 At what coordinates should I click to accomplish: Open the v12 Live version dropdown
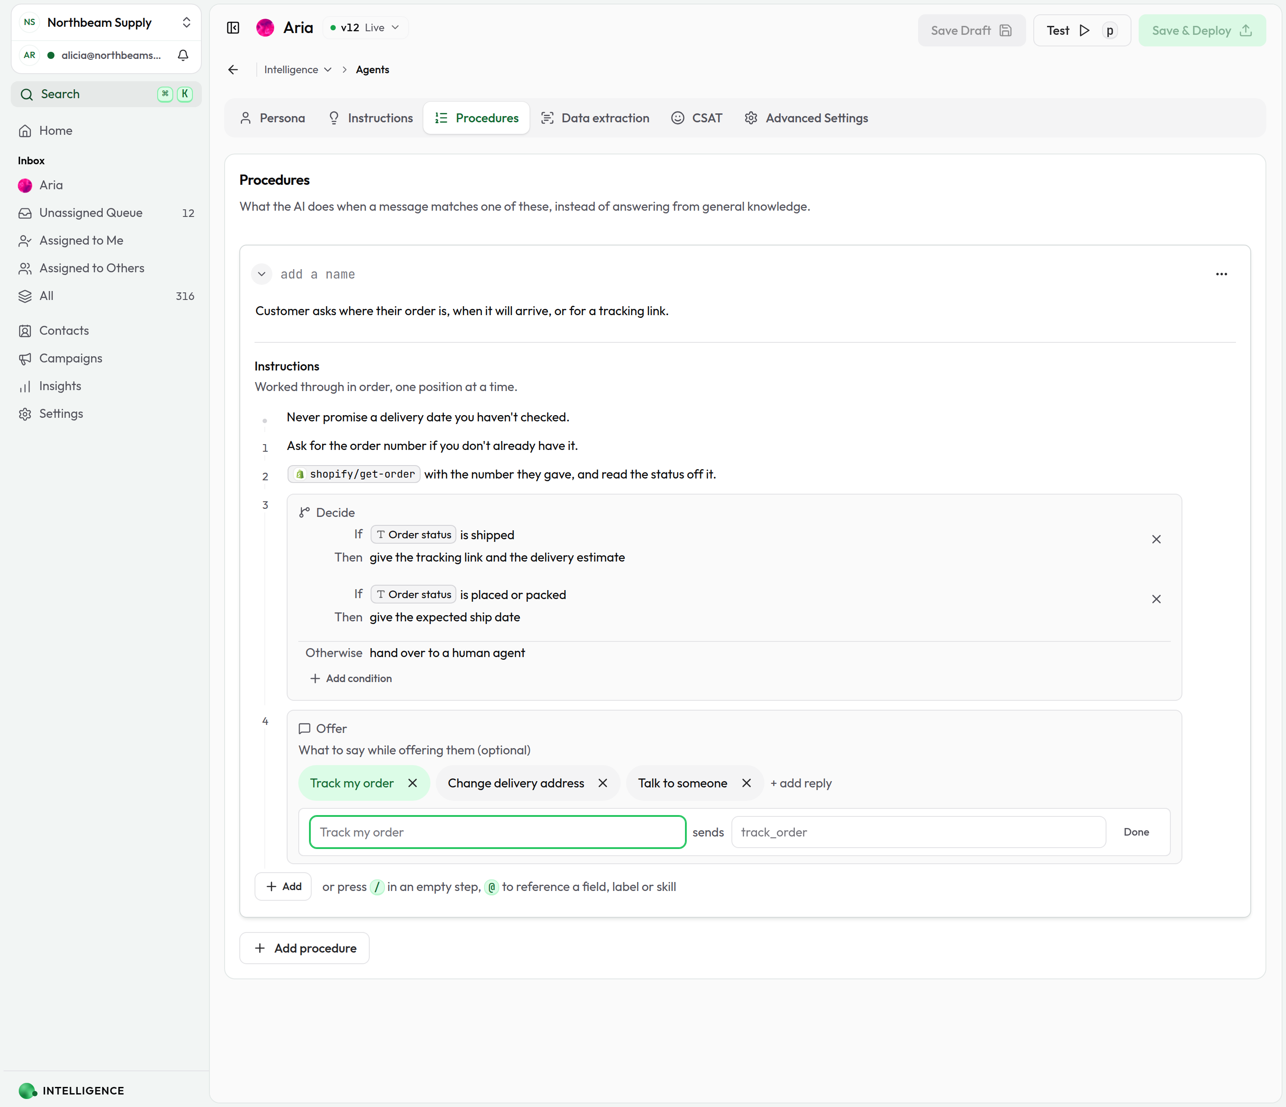365,28
